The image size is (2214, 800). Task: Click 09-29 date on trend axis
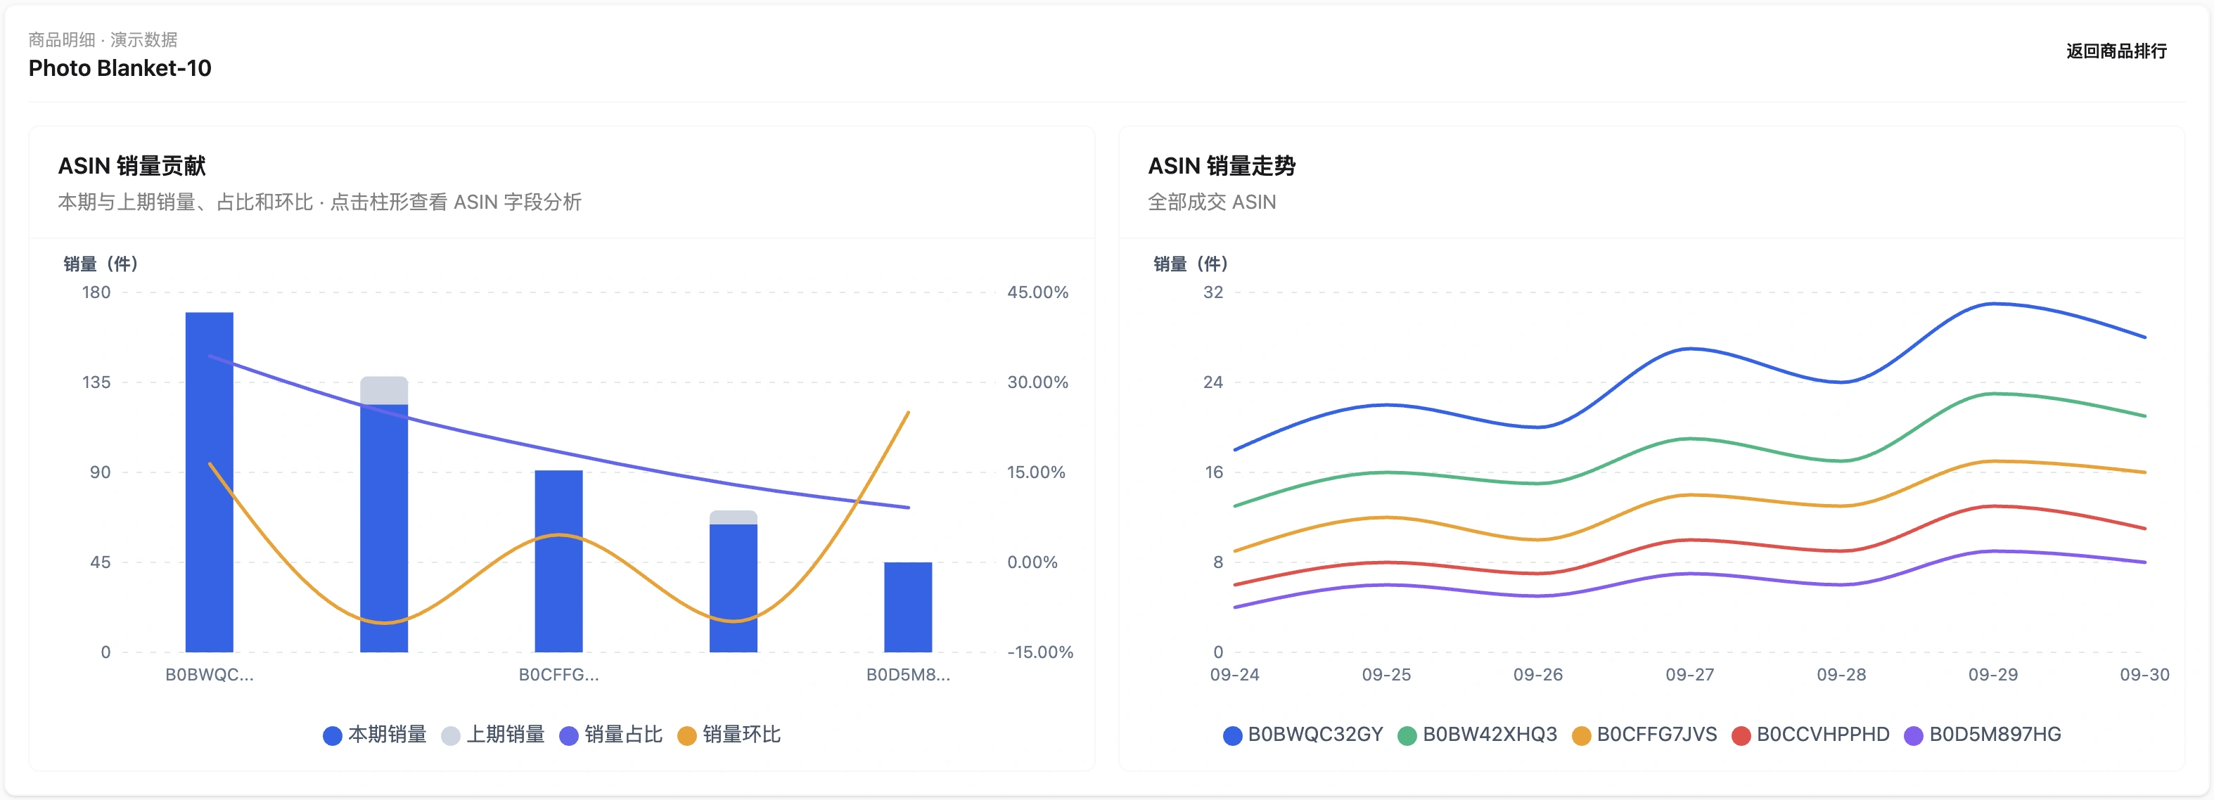tap(1993, 675)
